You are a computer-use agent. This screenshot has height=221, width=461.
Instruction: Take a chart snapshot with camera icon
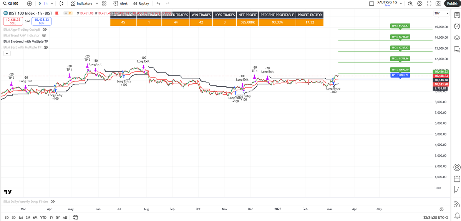click(438, 3)
